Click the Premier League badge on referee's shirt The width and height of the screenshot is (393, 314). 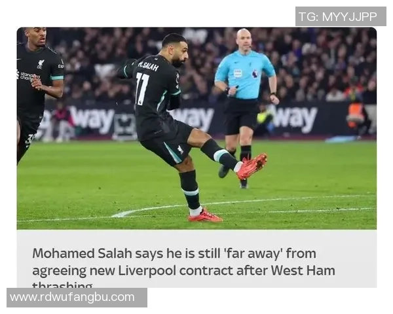point(255,73)
